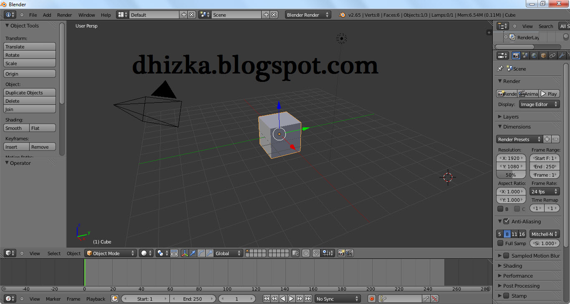Open the File menu
Image resolution: width=570 pixels, height=304 pixels.
pos(33,15)
